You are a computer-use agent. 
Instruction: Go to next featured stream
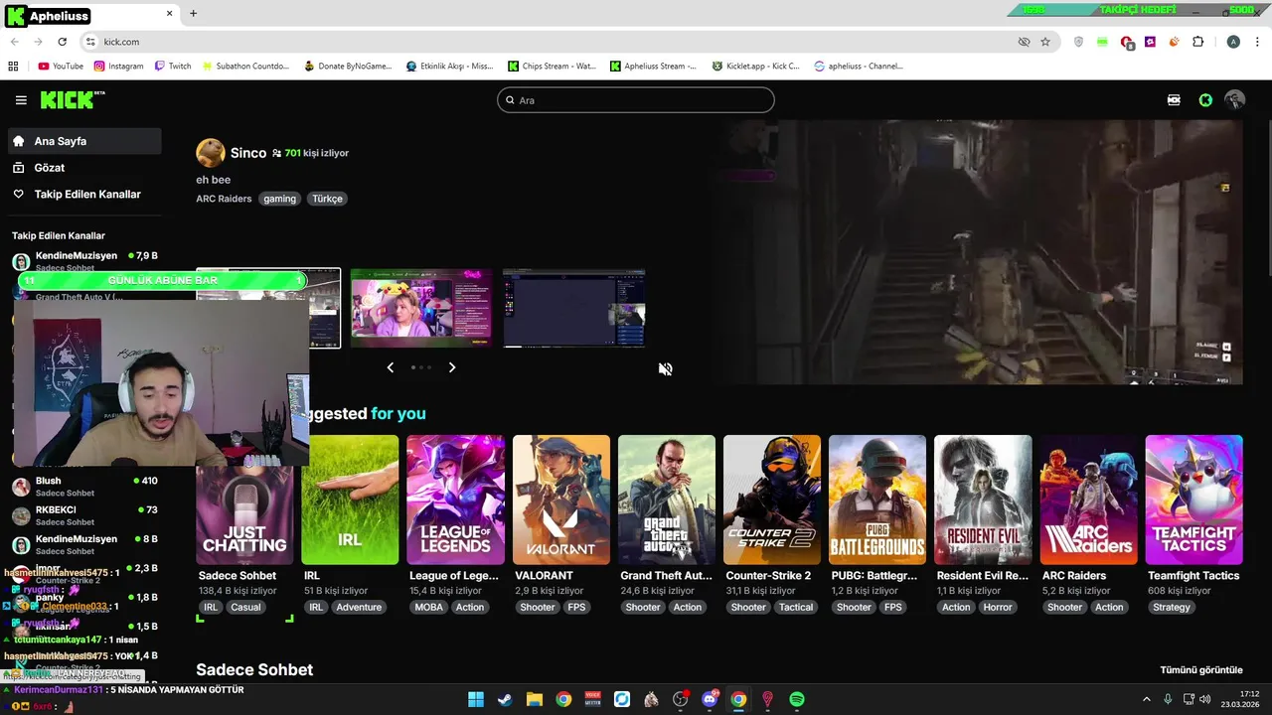tap(452, 367)
